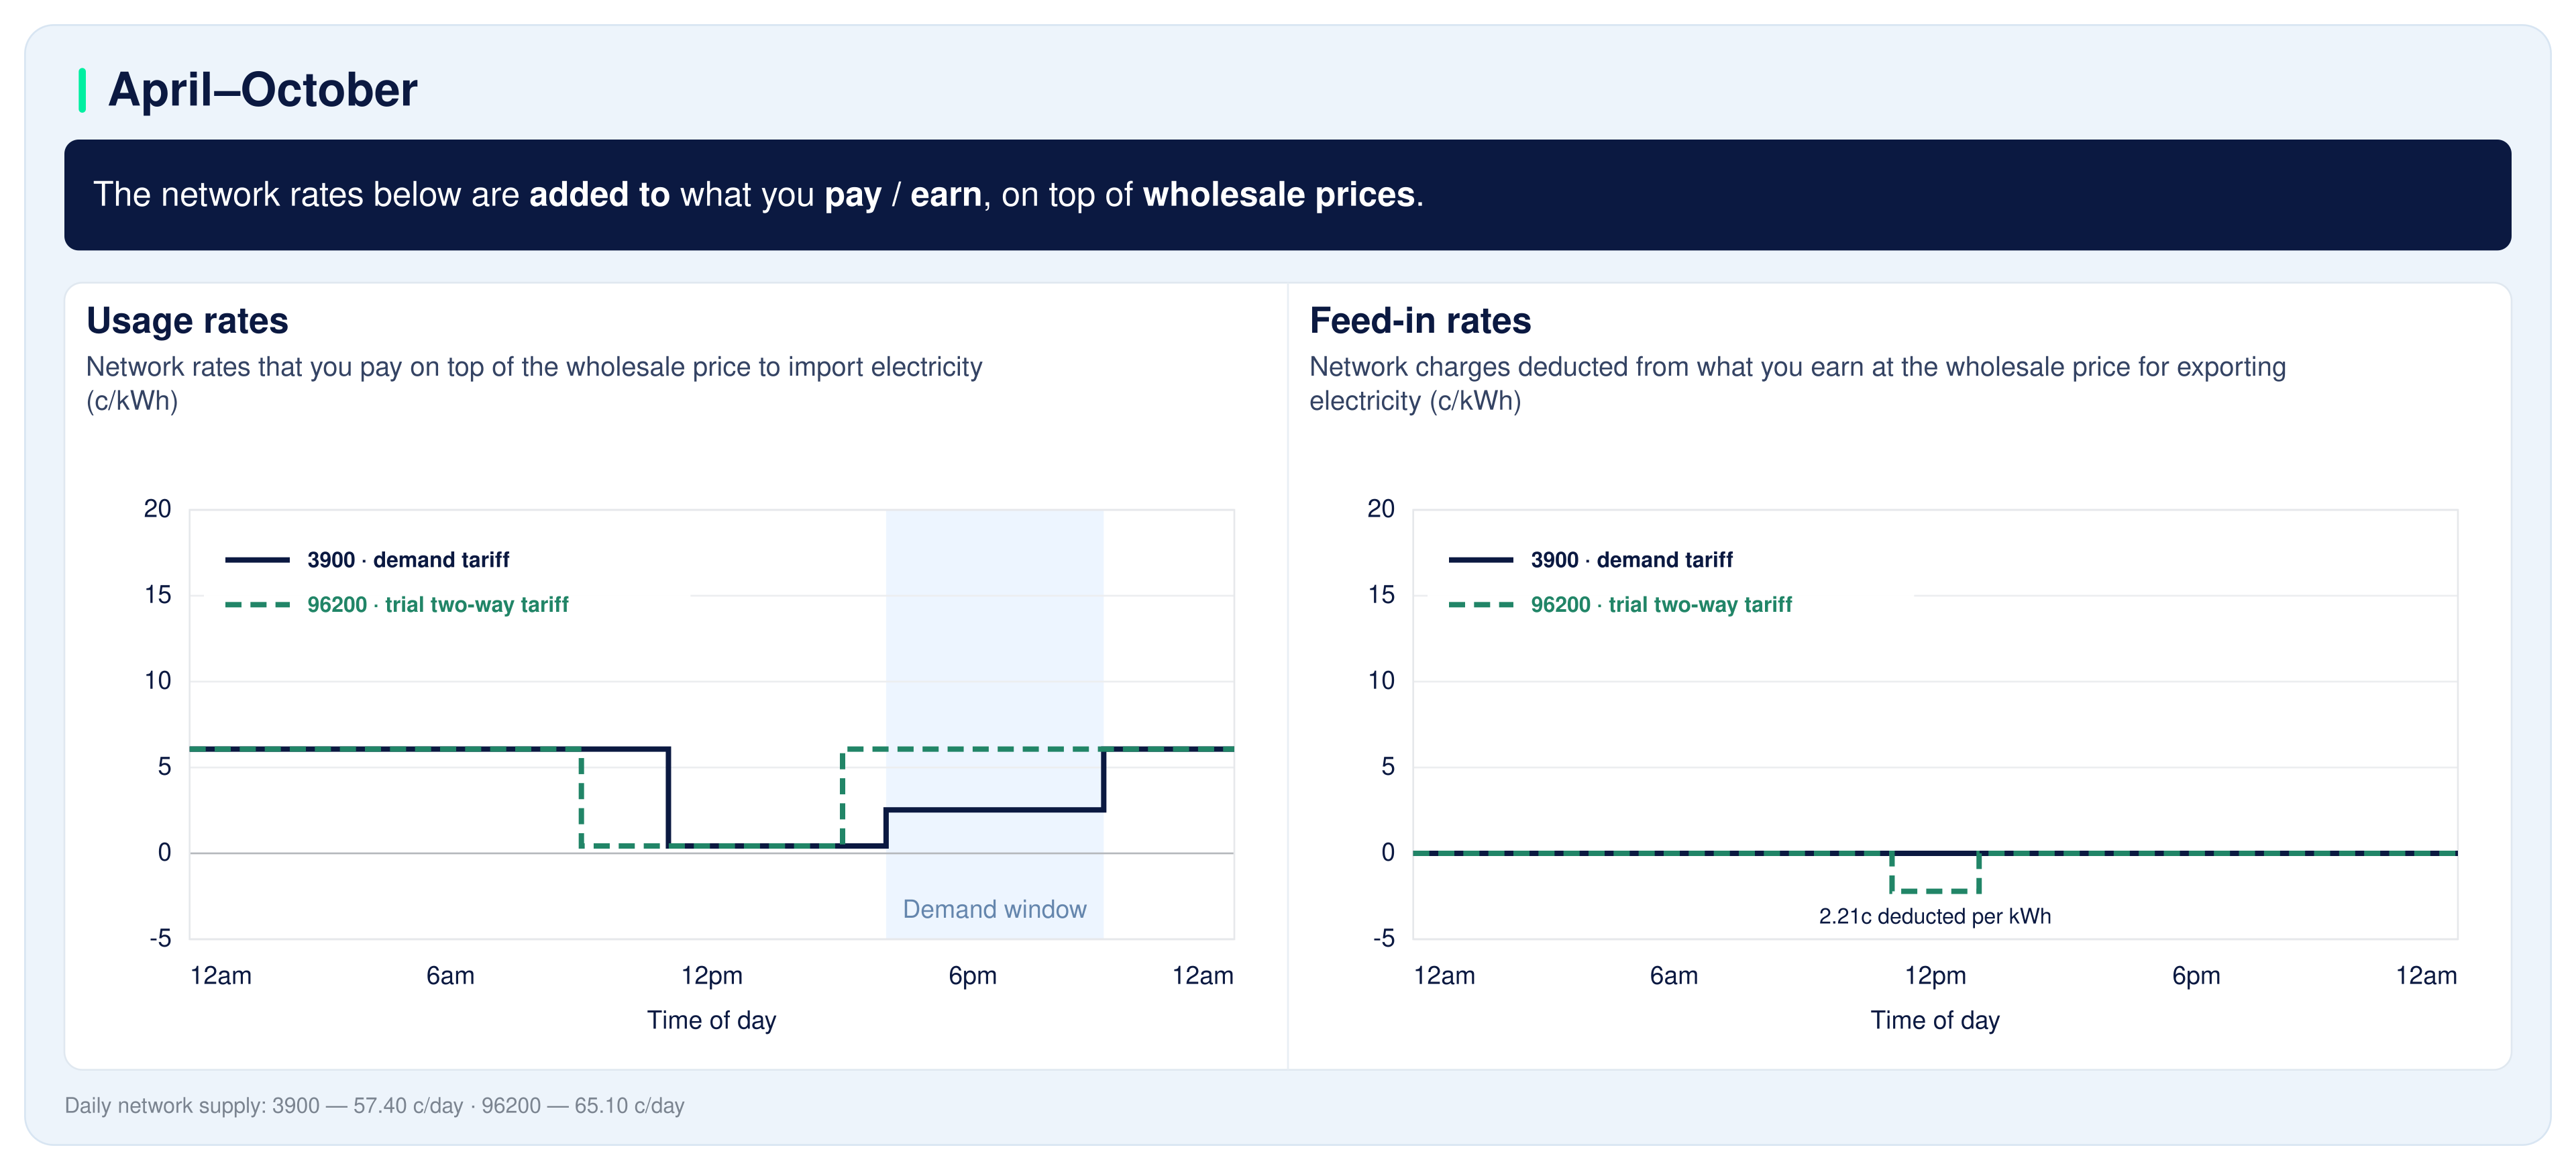The height and width of the screenshot is (1170, 2576).
Task: Click the solid navy line swatch in Usage legend
Action: pos(257,560)
